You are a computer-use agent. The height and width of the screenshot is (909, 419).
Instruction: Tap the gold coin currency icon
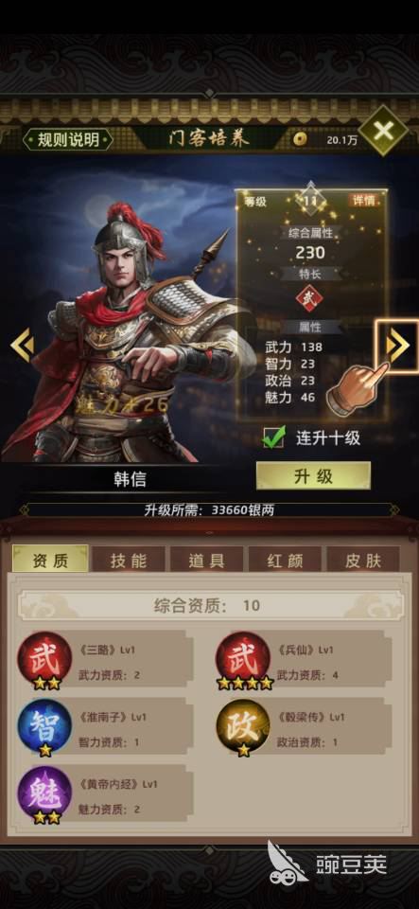299,139
